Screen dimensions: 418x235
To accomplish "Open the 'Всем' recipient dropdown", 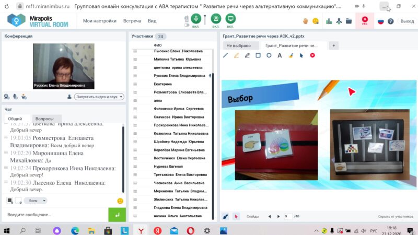I will [36, 201].
